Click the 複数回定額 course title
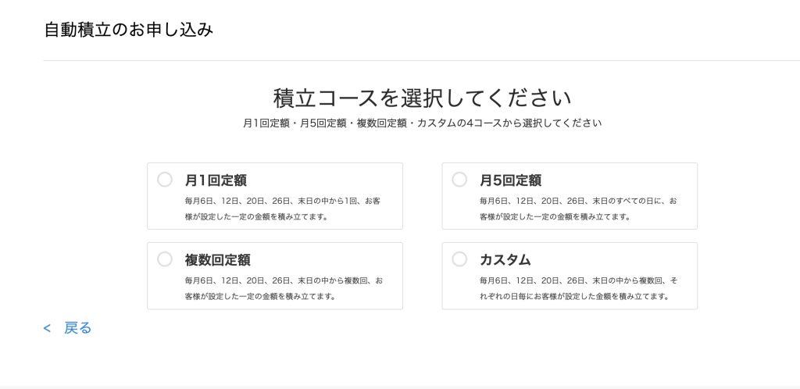Viewport: 800px width, 389px height. tap(217, 260)
